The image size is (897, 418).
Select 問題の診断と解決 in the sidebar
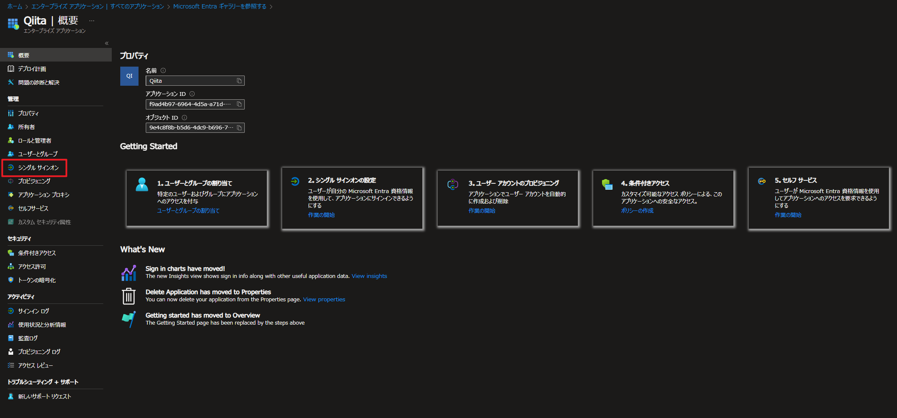tap(38, 82)
